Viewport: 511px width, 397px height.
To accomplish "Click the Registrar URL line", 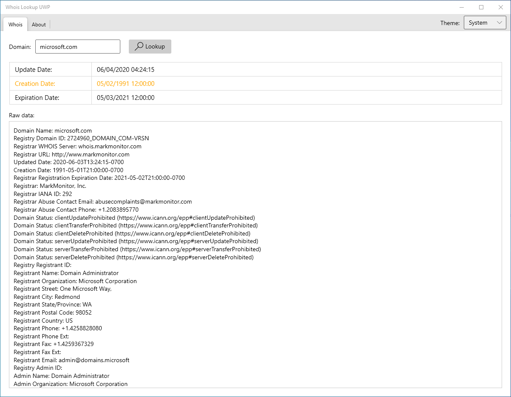I will (x=71, y=154).
